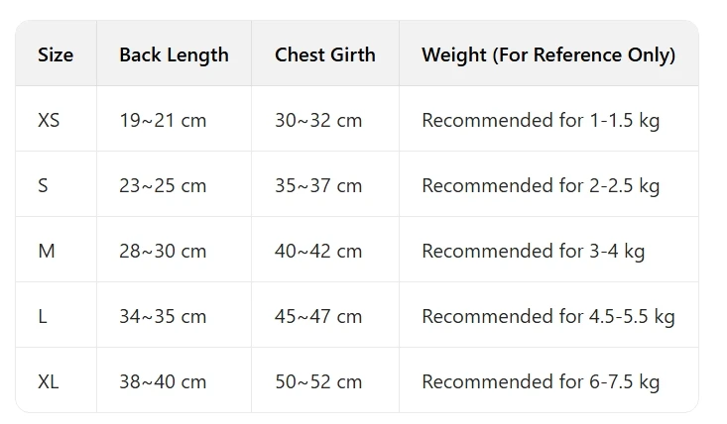Click the Weight (For Reference Only) header
Screen dimensions: 727x424
[x=548, y=54]
